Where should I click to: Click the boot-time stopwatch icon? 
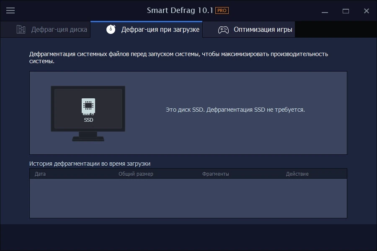coord(111,29)
